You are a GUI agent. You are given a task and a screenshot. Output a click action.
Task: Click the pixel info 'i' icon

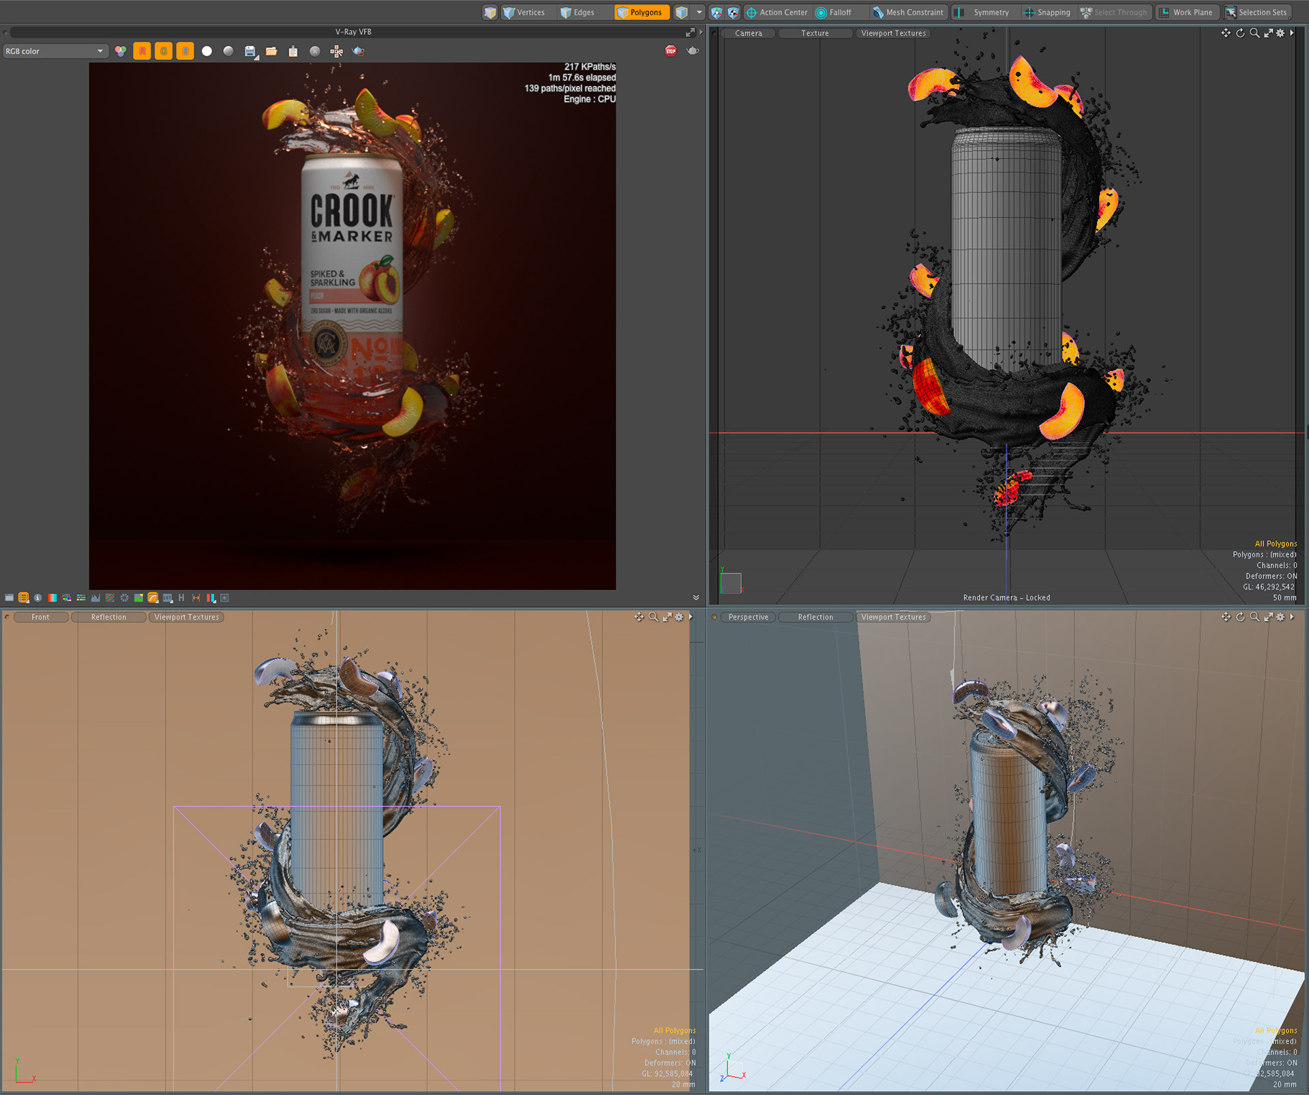click(37, 598)
